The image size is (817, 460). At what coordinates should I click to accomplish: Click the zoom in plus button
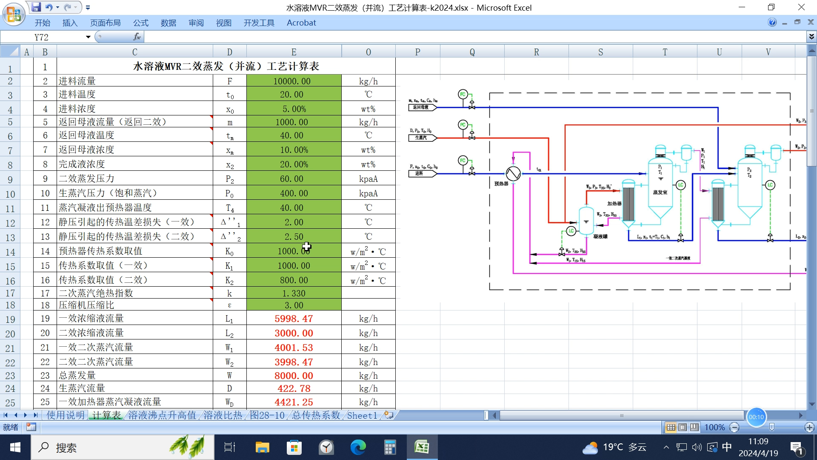(x=809, y=427)
